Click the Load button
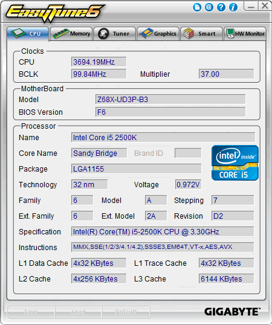Viewport: 272px width, 325px height. click(x=79, y=312)
